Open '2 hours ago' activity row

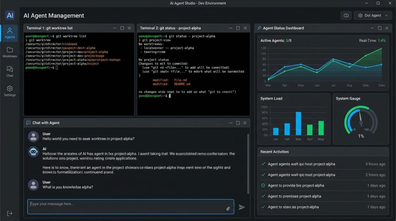(323, 175)
